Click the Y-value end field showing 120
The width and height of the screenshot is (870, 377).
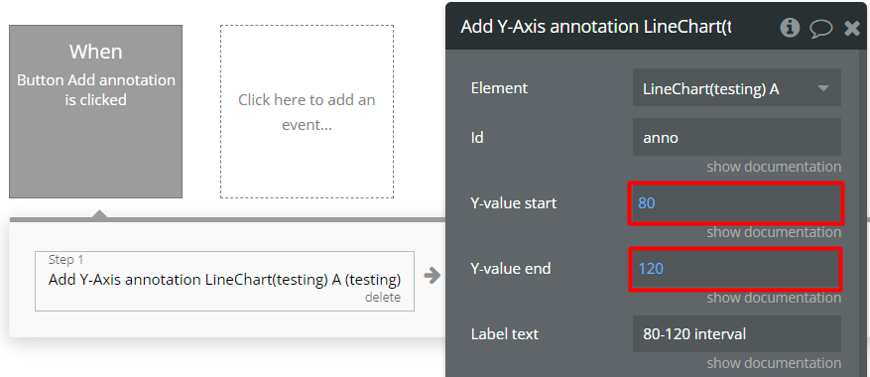[x=736, y=269]
